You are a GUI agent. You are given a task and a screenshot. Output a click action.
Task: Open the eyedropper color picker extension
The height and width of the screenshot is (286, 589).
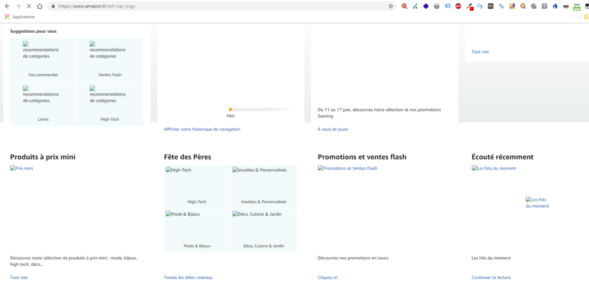point(469,6)
